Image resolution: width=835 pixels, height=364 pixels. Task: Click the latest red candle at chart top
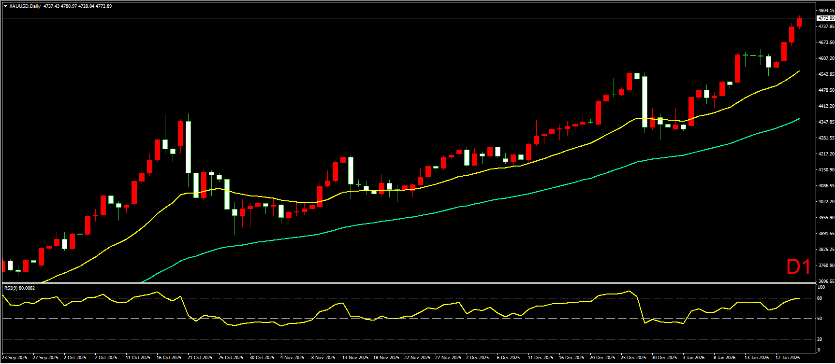pos(799,22)
